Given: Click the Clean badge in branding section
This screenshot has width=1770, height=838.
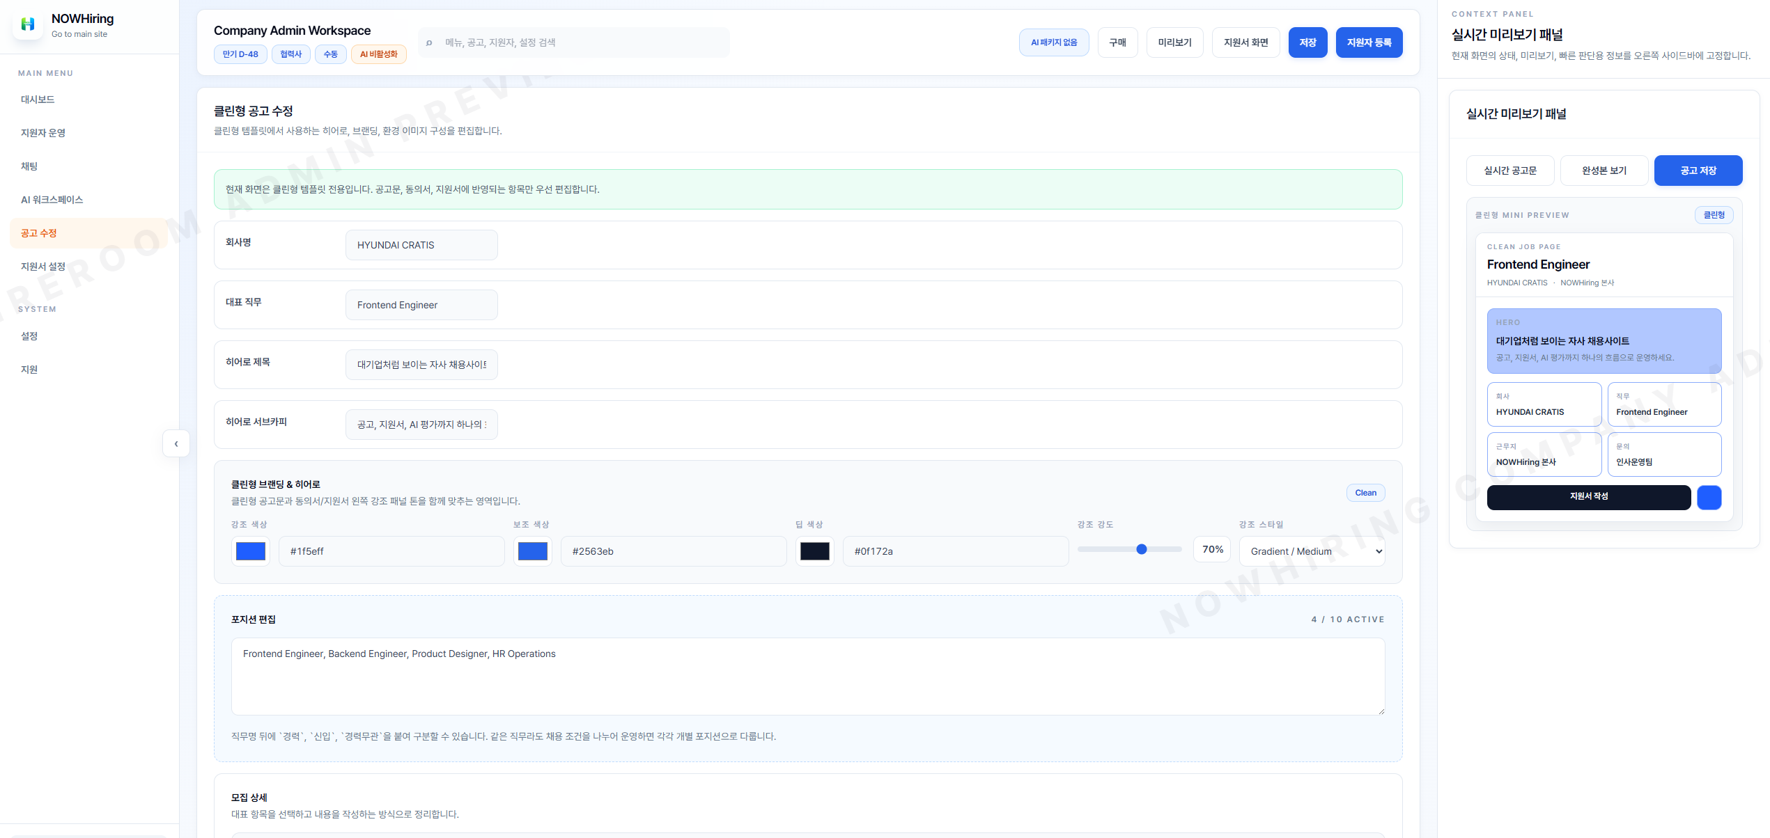Looking at the screenshot, I should (1365, 493).
